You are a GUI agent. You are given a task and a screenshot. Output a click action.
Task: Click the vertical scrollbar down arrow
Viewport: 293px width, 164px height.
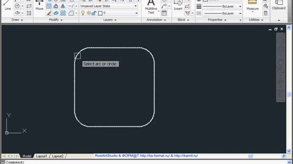pos(289,151)
